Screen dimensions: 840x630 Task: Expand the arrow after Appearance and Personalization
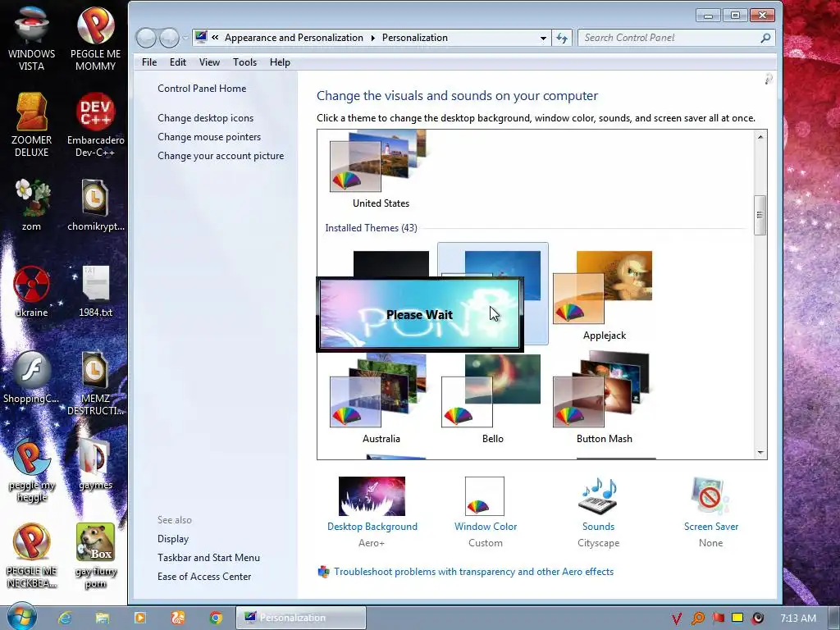pyautogui.click(x=373, y=38)
